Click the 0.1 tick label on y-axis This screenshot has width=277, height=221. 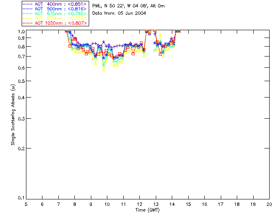click(21, 198)
